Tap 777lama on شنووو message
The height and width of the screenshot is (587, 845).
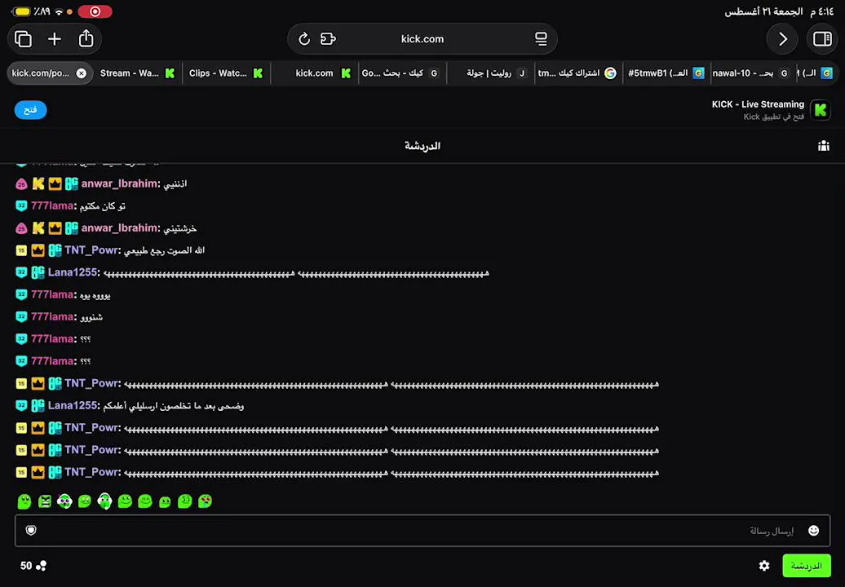pyautogui.click(x=53, y=316)
